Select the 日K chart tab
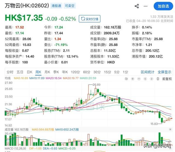The image size is (175, 152). (x=30, y=72)
